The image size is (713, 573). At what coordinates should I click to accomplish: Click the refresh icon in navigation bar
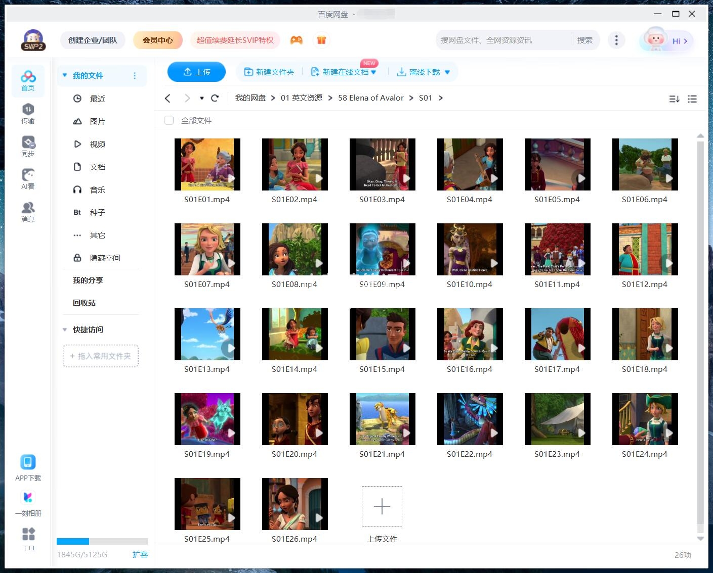point(215,98)
